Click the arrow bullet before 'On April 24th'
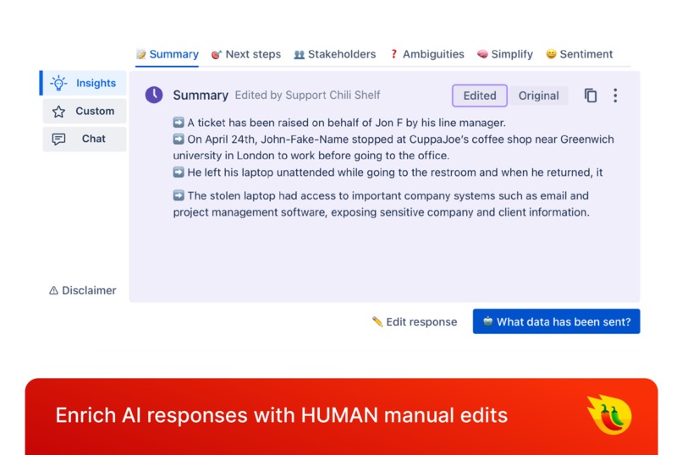The image size is (682, 455). coord(179,139)
